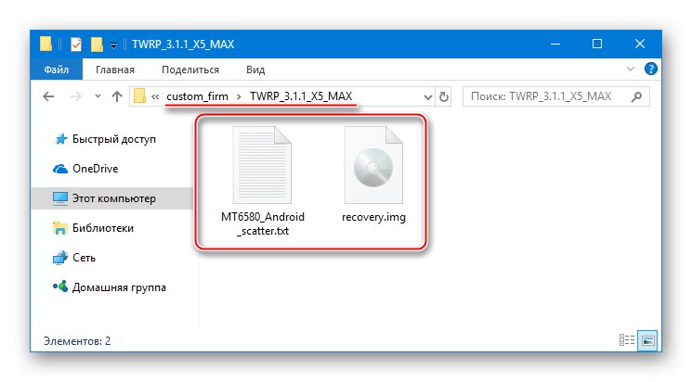Click the This PC monitor icon
The width and height of the screenshot is (692, 382).
[x=60, y=198]
